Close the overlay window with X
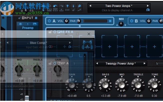Viewport: 163px width, 102px height. click(x=89, y=34)
